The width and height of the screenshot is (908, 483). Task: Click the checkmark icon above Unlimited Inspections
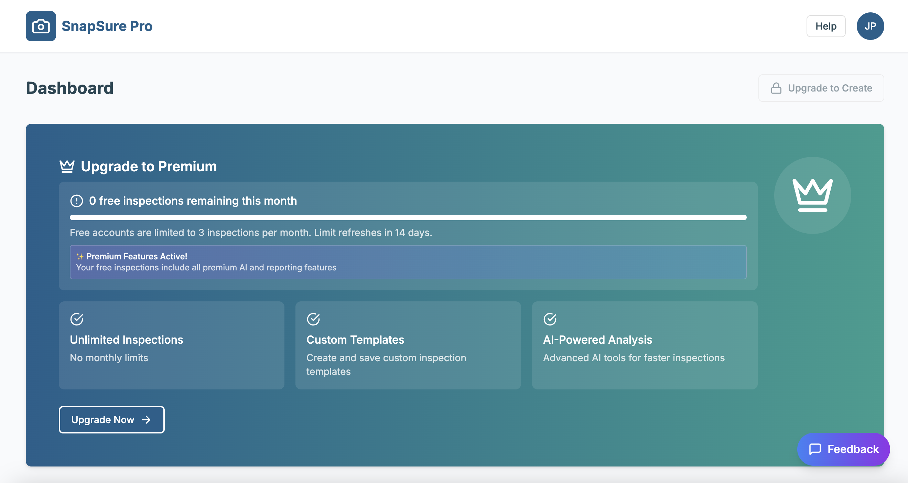pos(76,319)
